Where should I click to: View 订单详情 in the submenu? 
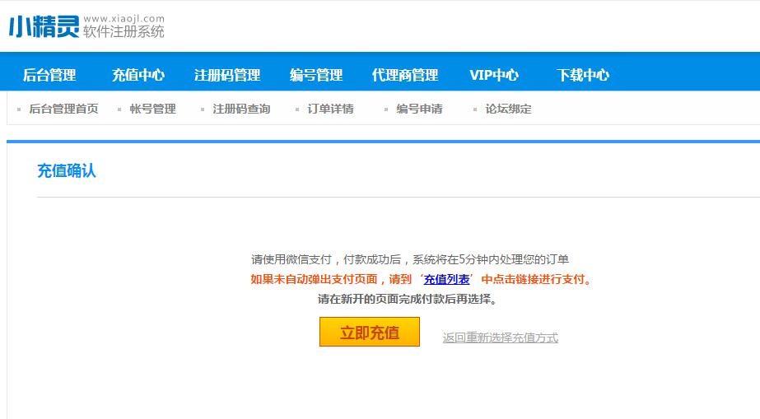330,109
